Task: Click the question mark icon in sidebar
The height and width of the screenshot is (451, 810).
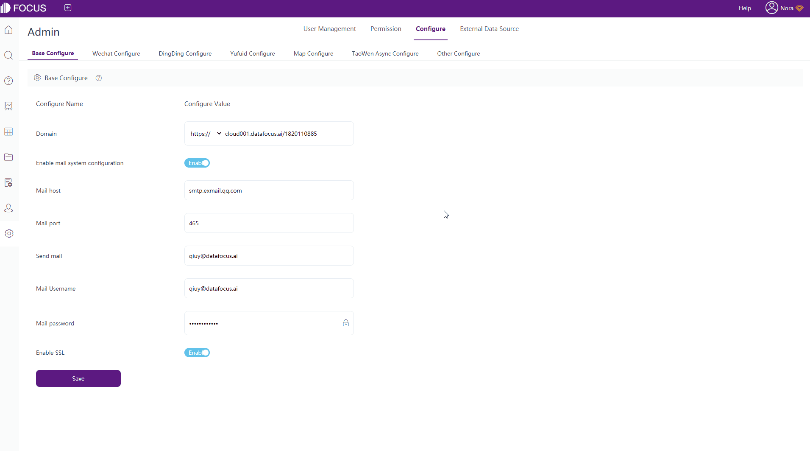Action: click(x=8, y=81)
